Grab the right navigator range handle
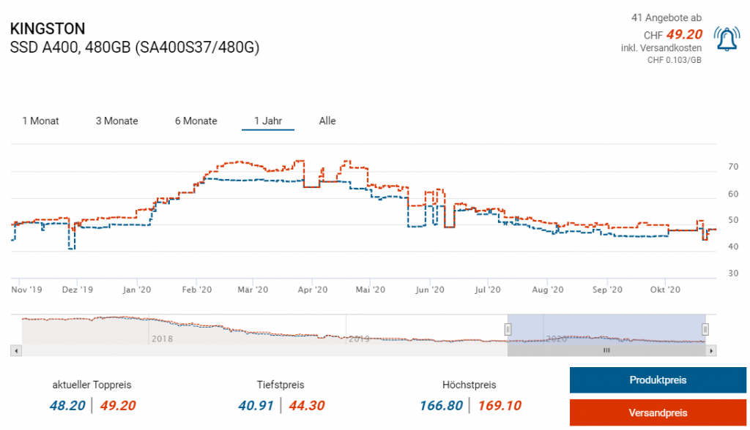 pos(705,329)
